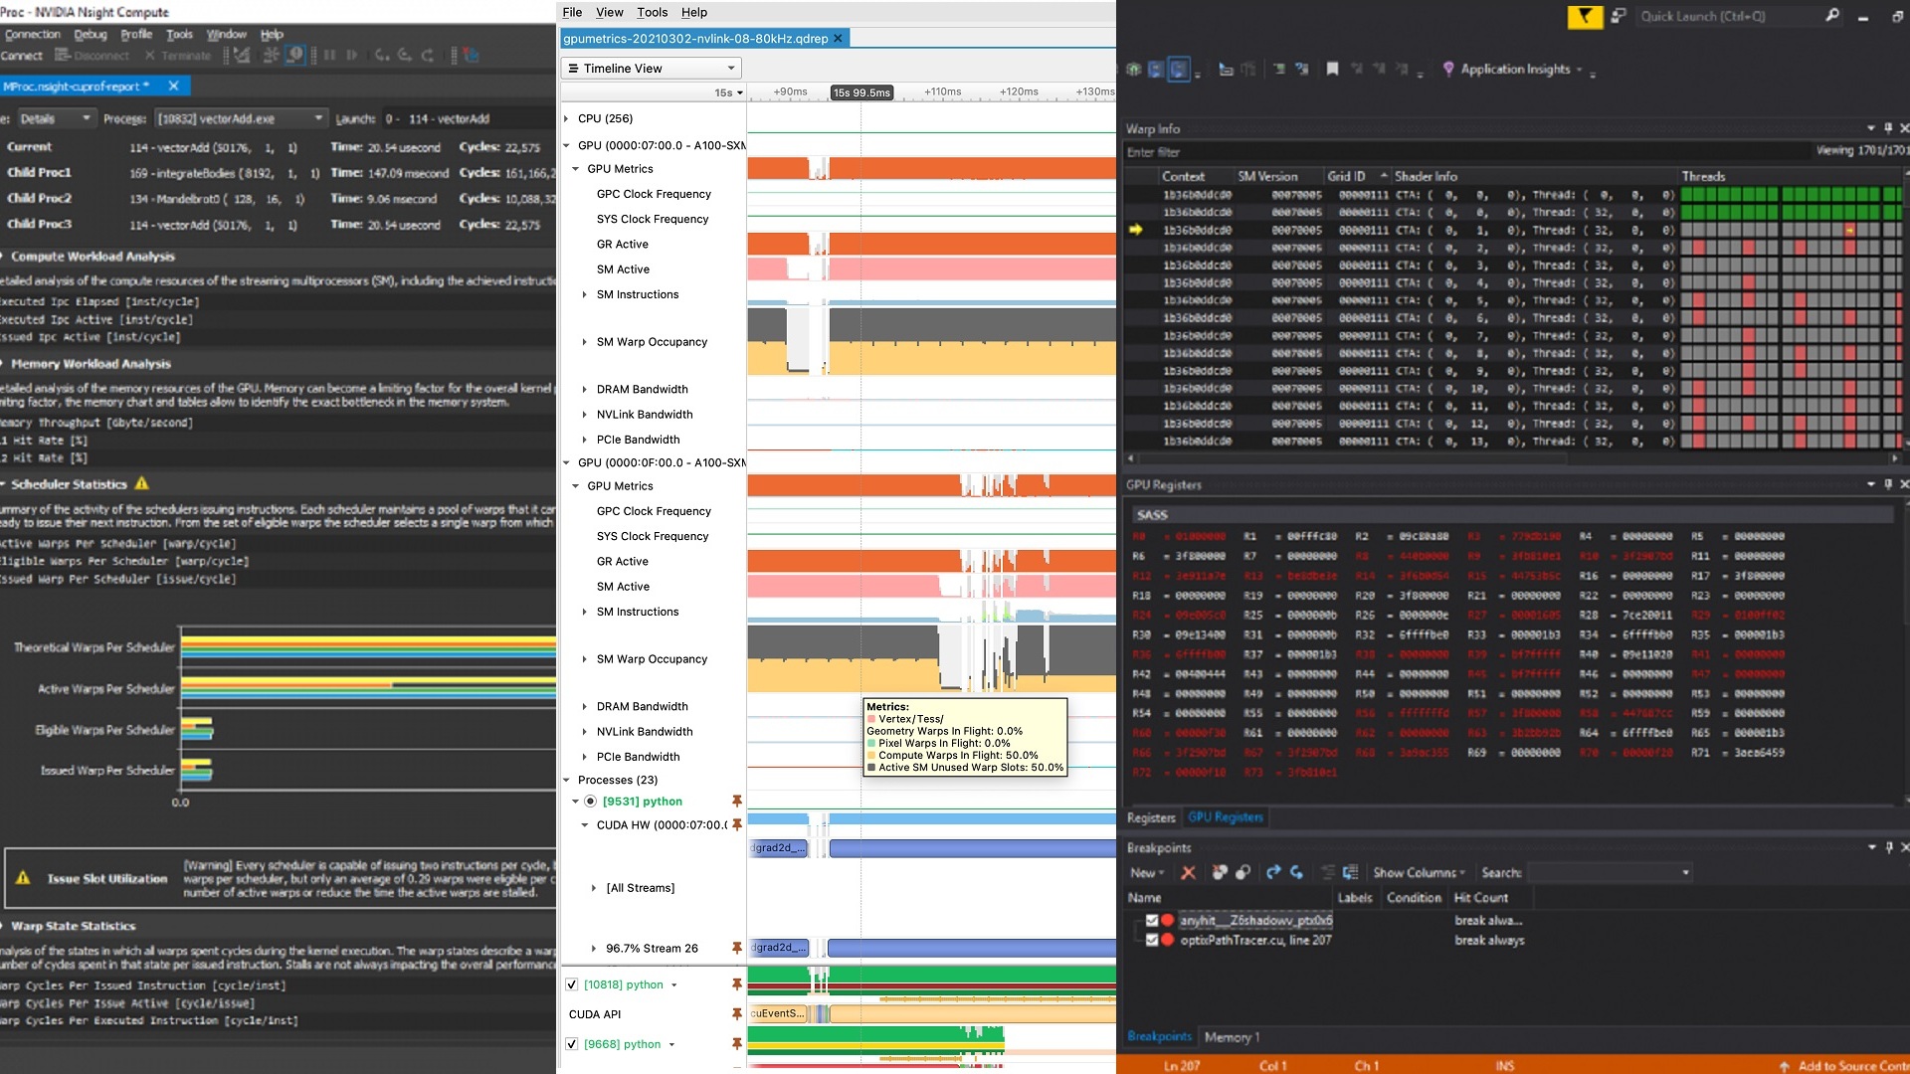This screenshot has height=1074, width=1910.
Task: Open the Process vectorAdd.exe dropdown
Action: click(x=241, y=118)
